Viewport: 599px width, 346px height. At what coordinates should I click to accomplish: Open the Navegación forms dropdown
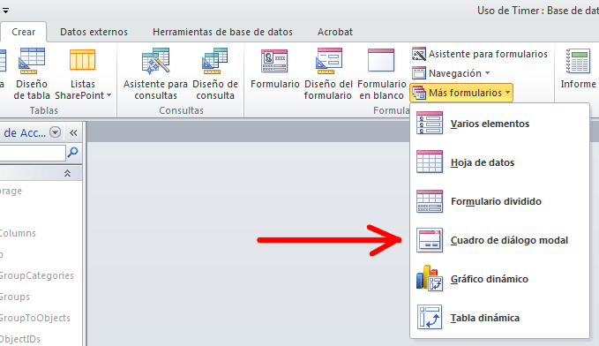pyautogui.click(x=451, y=73)
